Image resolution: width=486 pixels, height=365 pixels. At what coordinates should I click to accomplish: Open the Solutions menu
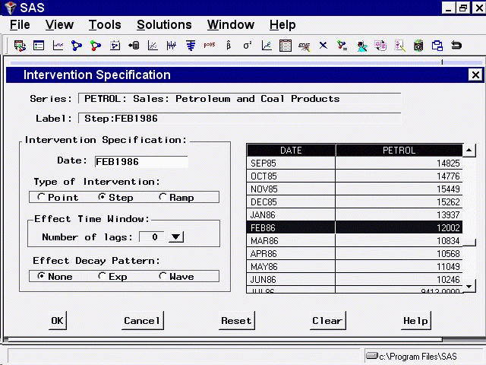point(164,25)
